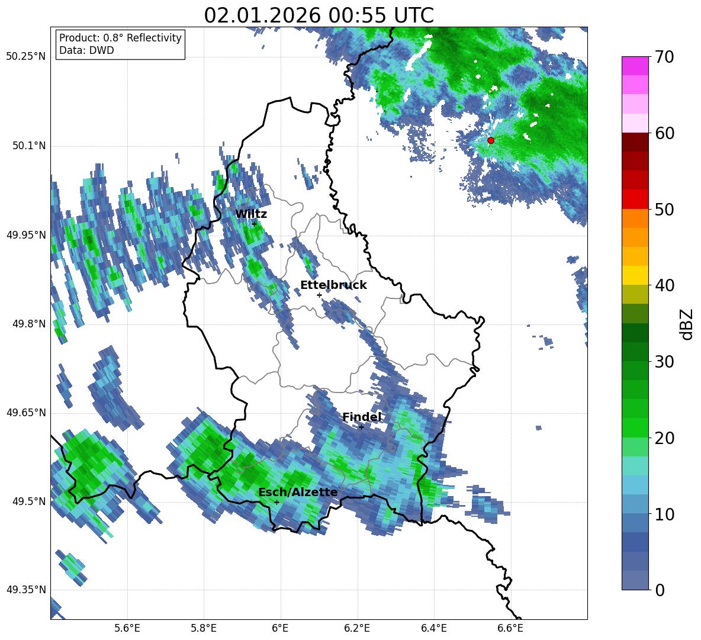Click the 5.6°E longitude label
This screenshot has height=640, width=701.
coord(127,629)
